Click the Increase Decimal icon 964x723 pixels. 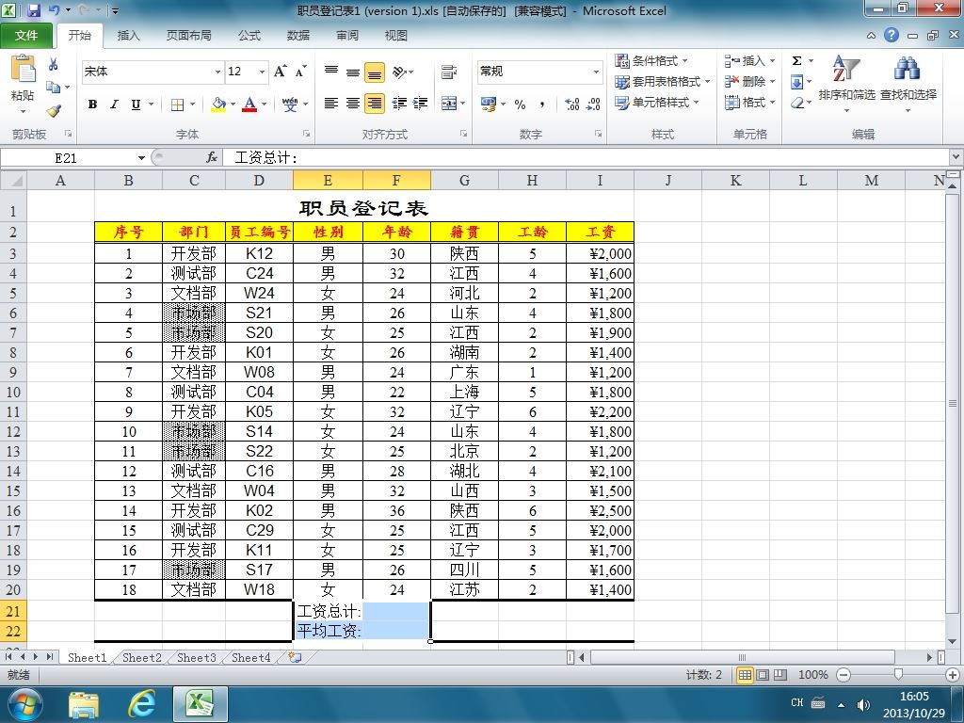tap(571, 104)
